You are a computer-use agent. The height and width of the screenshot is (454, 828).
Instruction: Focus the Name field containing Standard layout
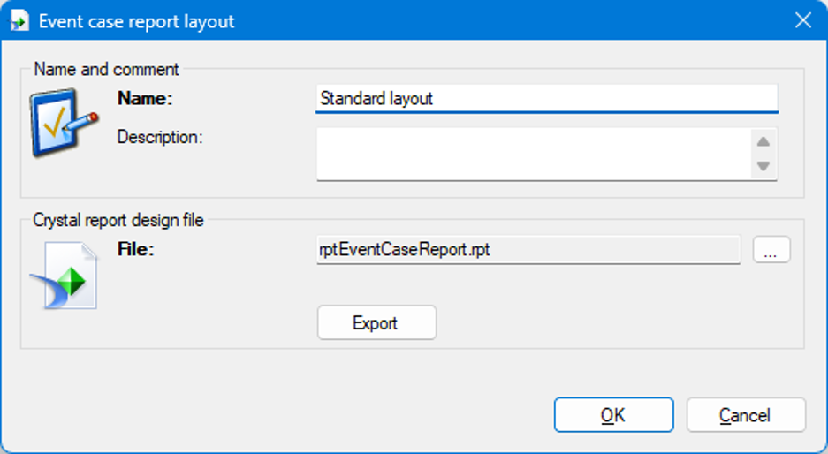pyautogui.click(x=546, y=99)
